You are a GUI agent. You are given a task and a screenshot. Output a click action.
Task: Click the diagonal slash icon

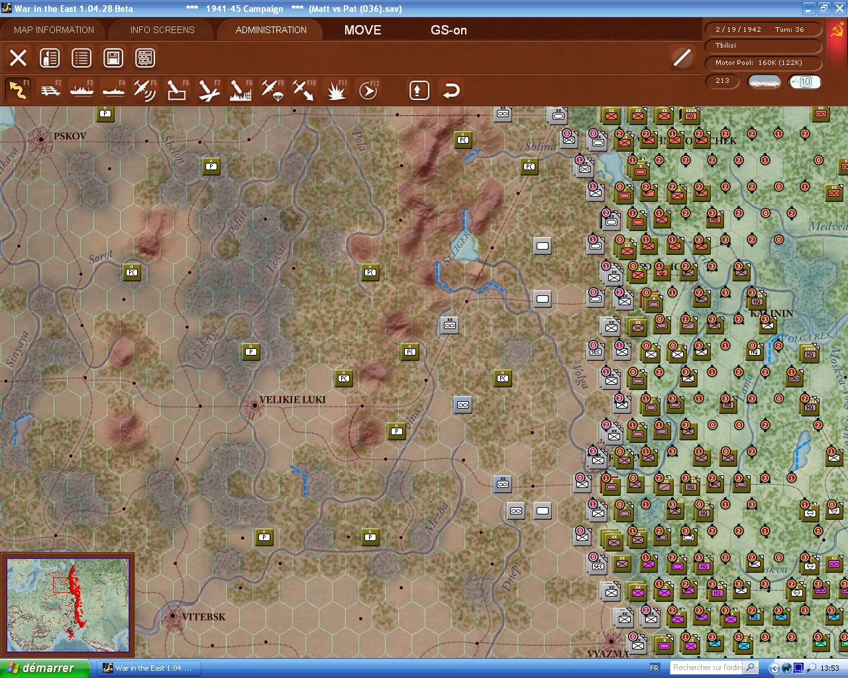[682, 58]
